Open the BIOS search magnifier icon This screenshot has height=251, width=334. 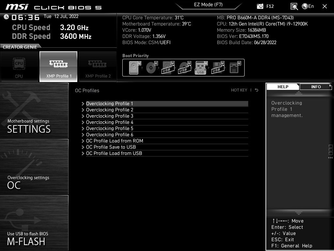tap(294, 7)
